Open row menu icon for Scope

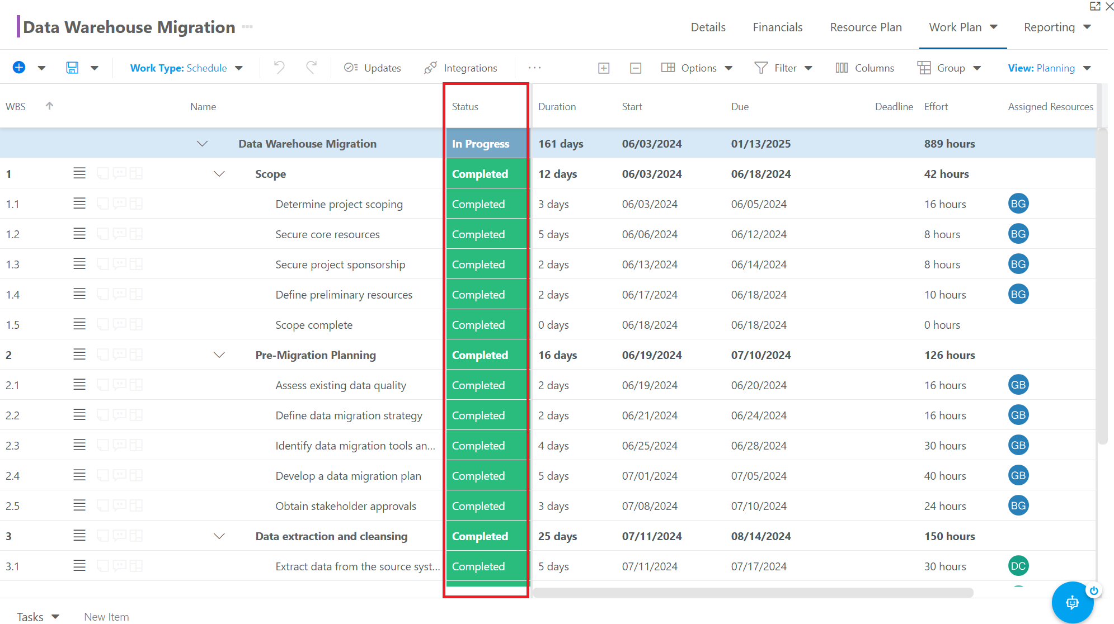click(79, 173)
